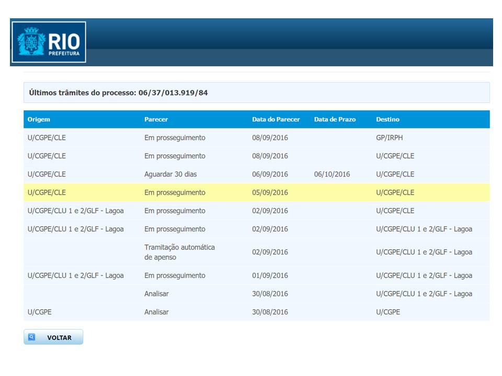This screenshot has height=376, width=502.
Task: Click destination cell U/CGPE in last row
Action: [388, 312]
